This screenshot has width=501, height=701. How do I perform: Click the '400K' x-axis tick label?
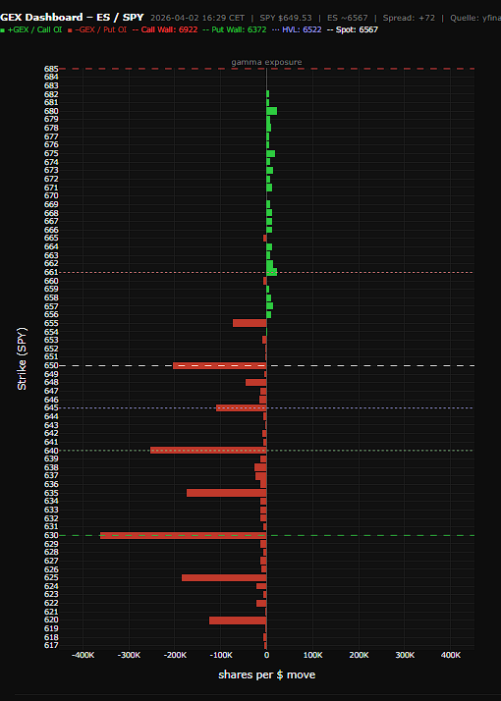450,655
